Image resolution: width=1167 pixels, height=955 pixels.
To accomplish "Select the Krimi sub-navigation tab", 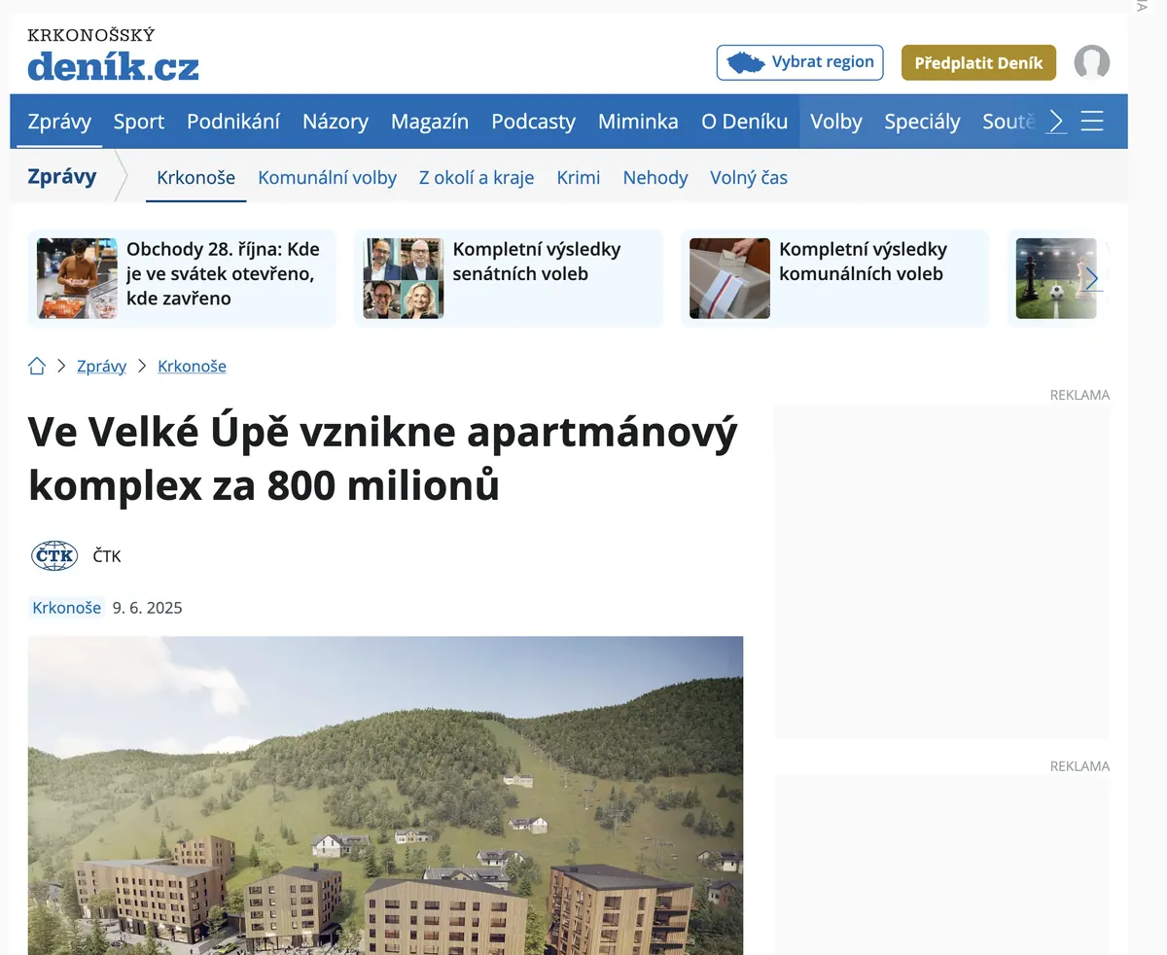I will [579, 177].
